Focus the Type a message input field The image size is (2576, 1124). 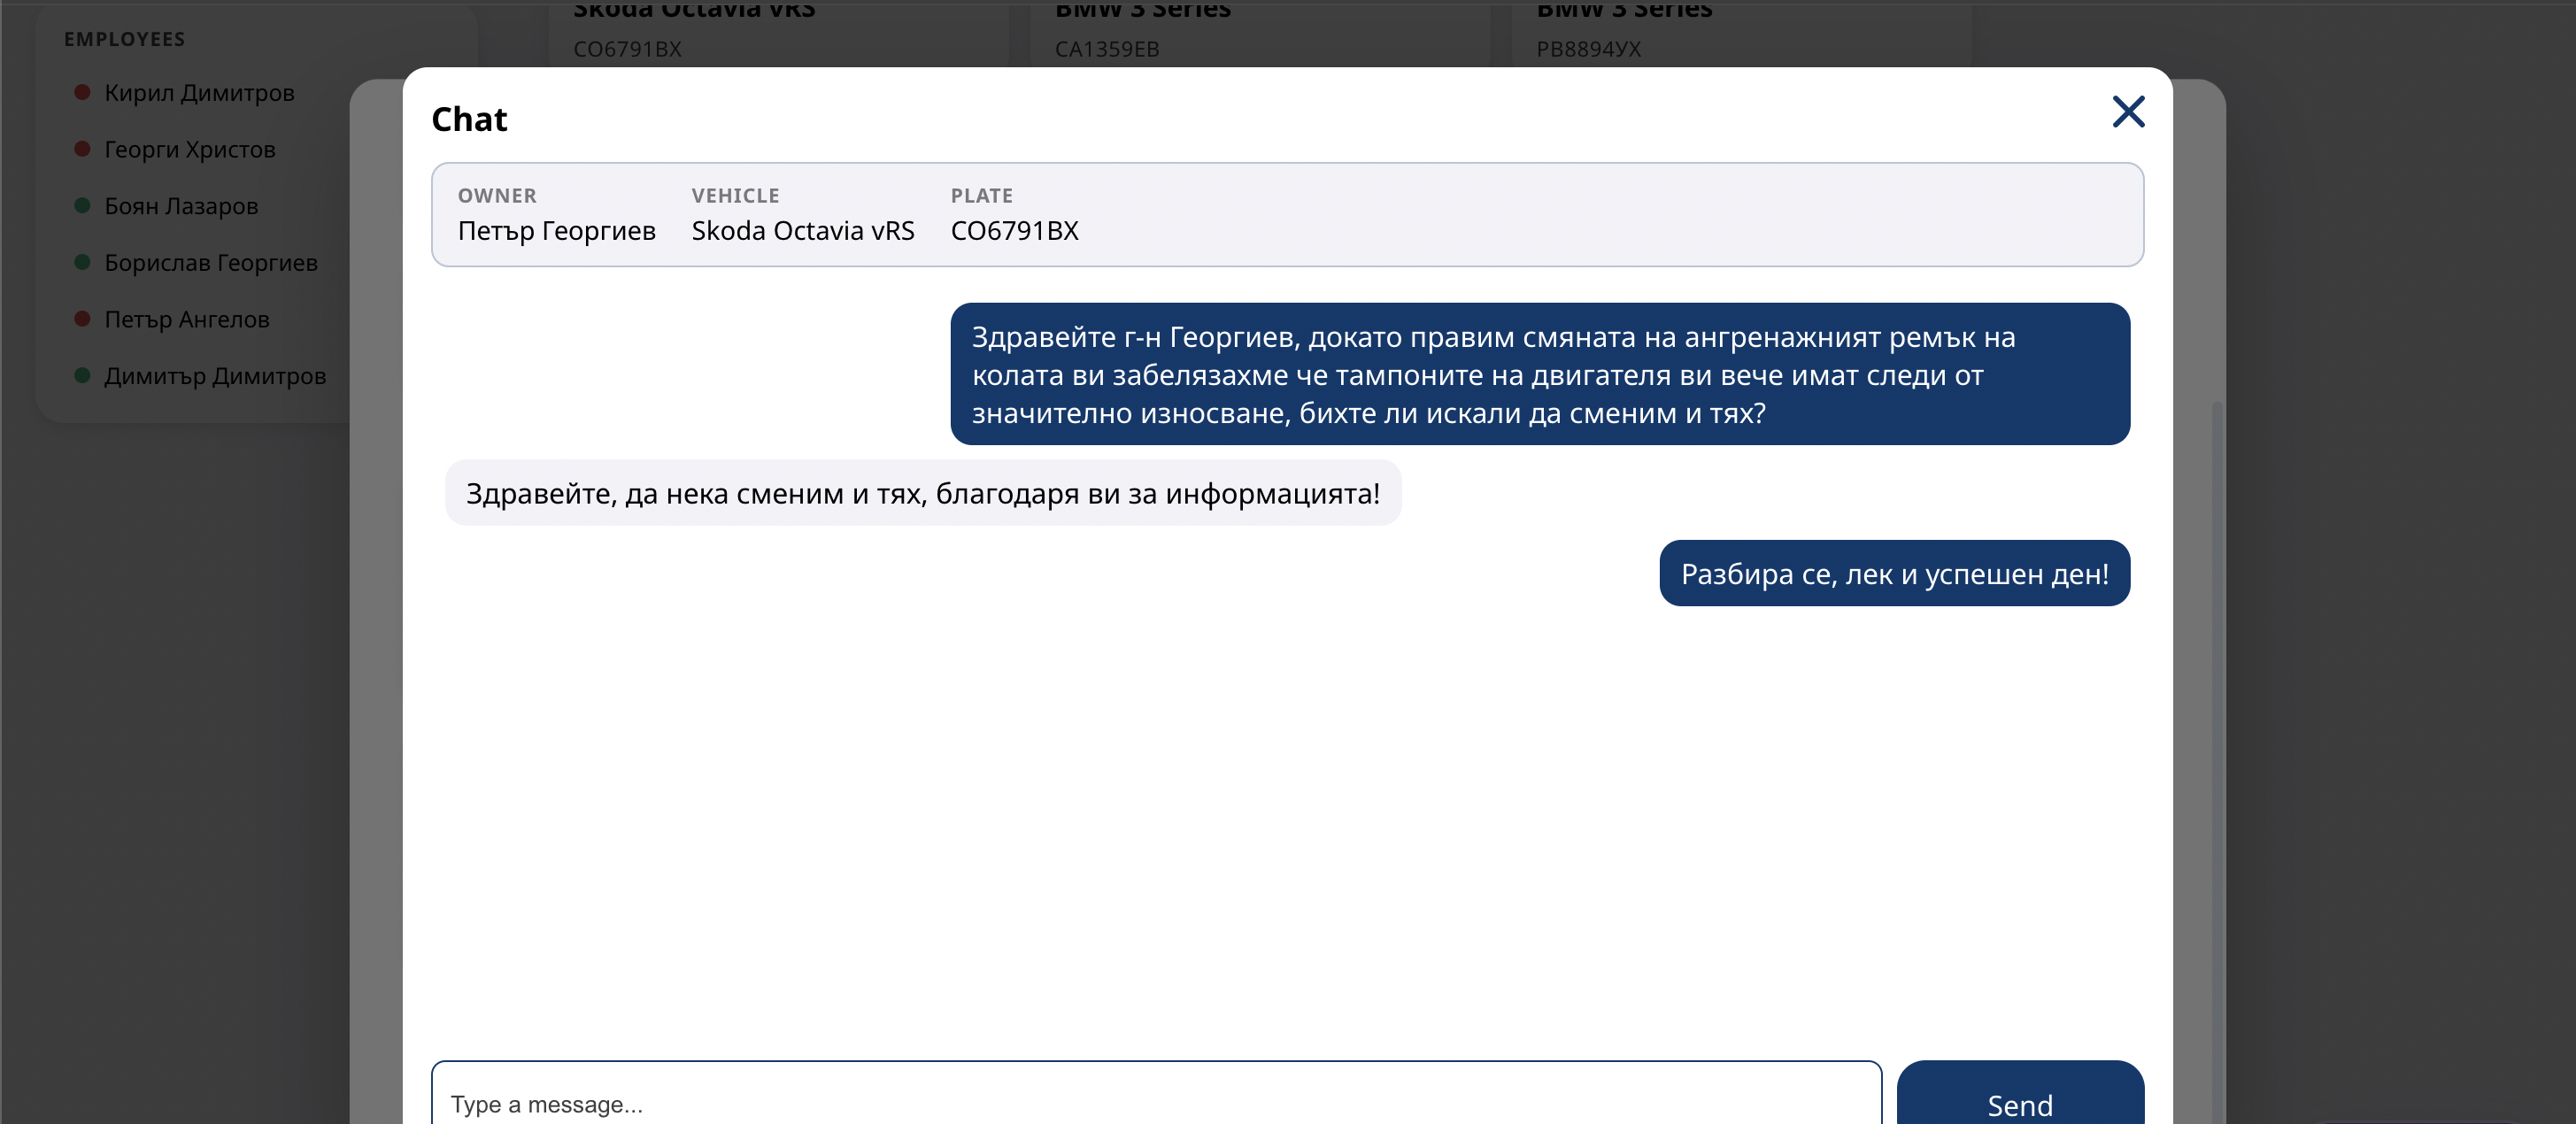(x=1156, y=1092)
